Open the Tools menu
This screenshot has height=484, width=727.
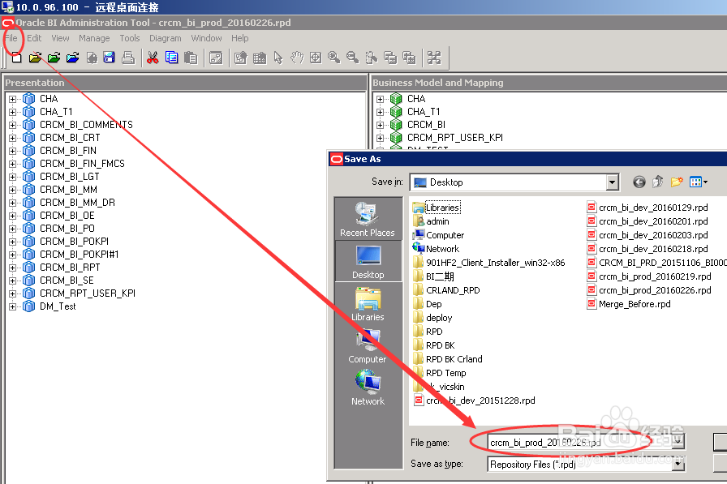click(129, 38)
